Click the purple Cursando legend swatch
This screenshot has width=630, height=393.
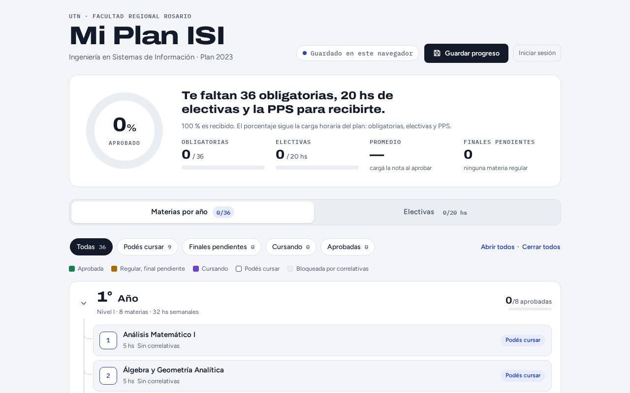[196, 269]
